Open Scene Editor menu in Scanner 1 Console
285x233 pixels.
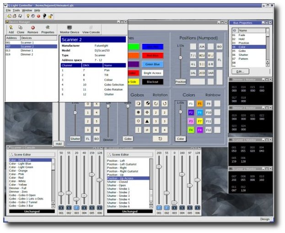pos(32,154)
